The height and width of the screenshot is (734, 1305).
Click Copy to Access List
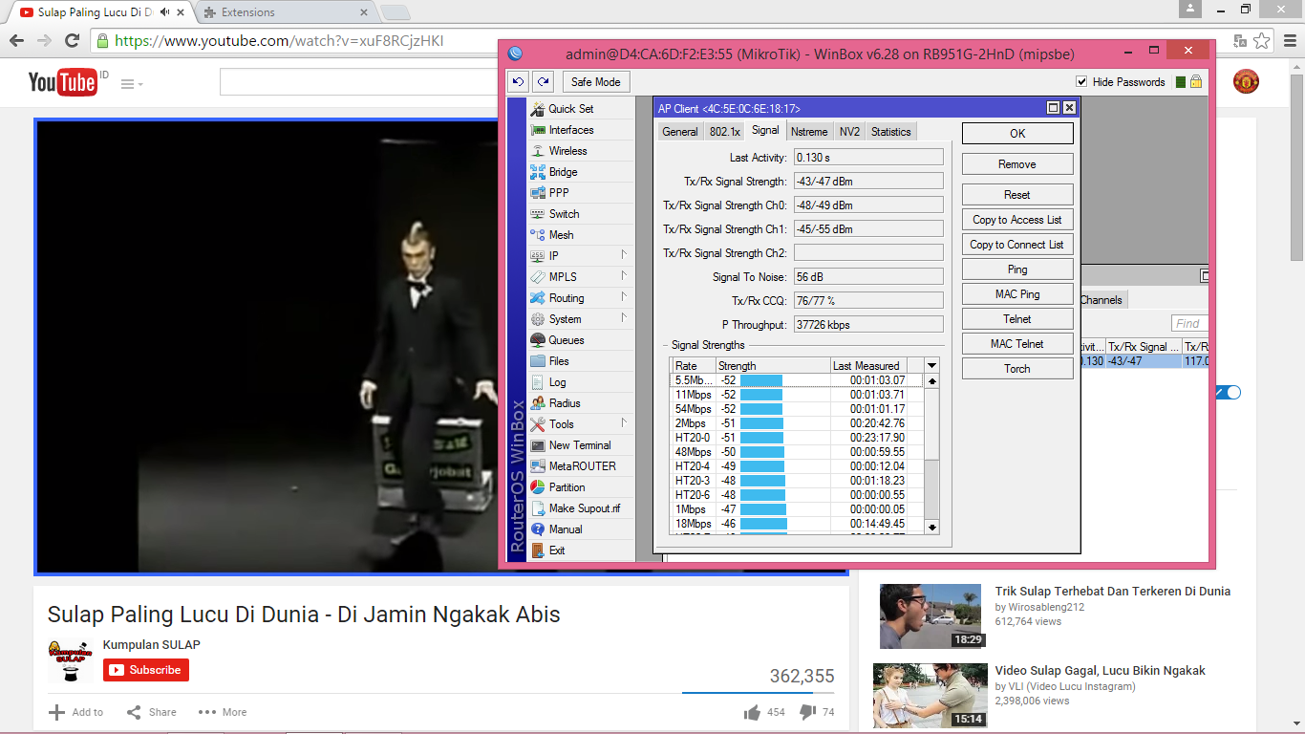pos(1017,220)
